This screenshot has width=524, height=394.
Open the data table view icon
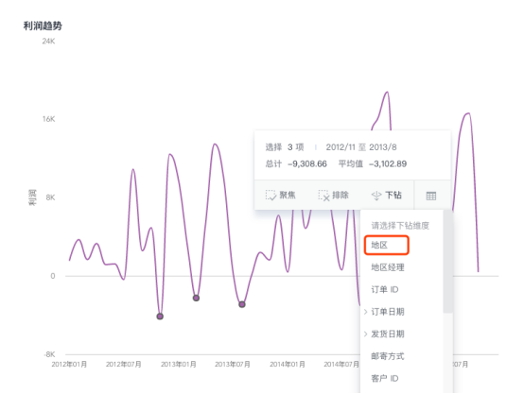tap(431, 196)
